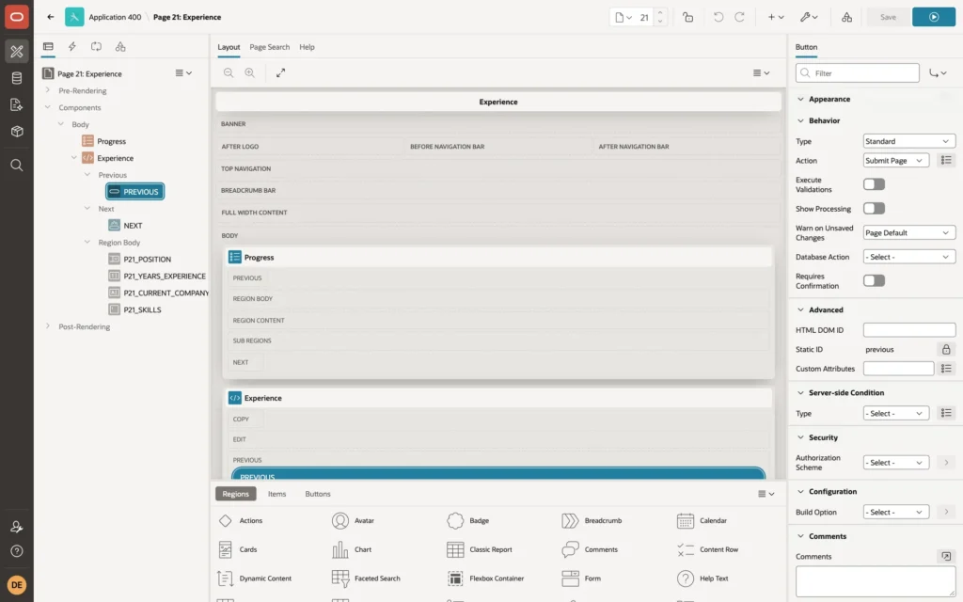Open SQL Workshop database icon
This screenshot has height=602, width=963.
point(17,78)
